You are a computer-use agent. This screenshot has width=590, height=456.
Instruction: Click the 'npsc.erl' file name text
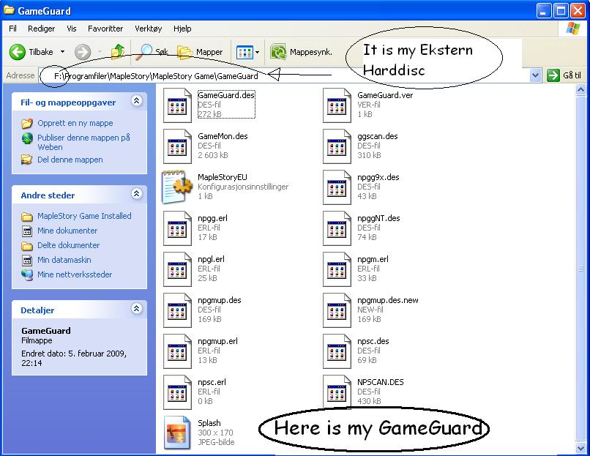212,382
